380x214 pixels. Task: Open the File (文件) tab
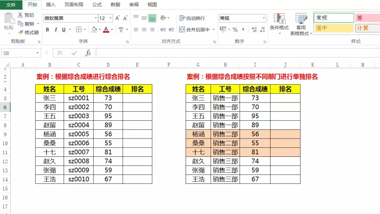click(x=11, y=5)
